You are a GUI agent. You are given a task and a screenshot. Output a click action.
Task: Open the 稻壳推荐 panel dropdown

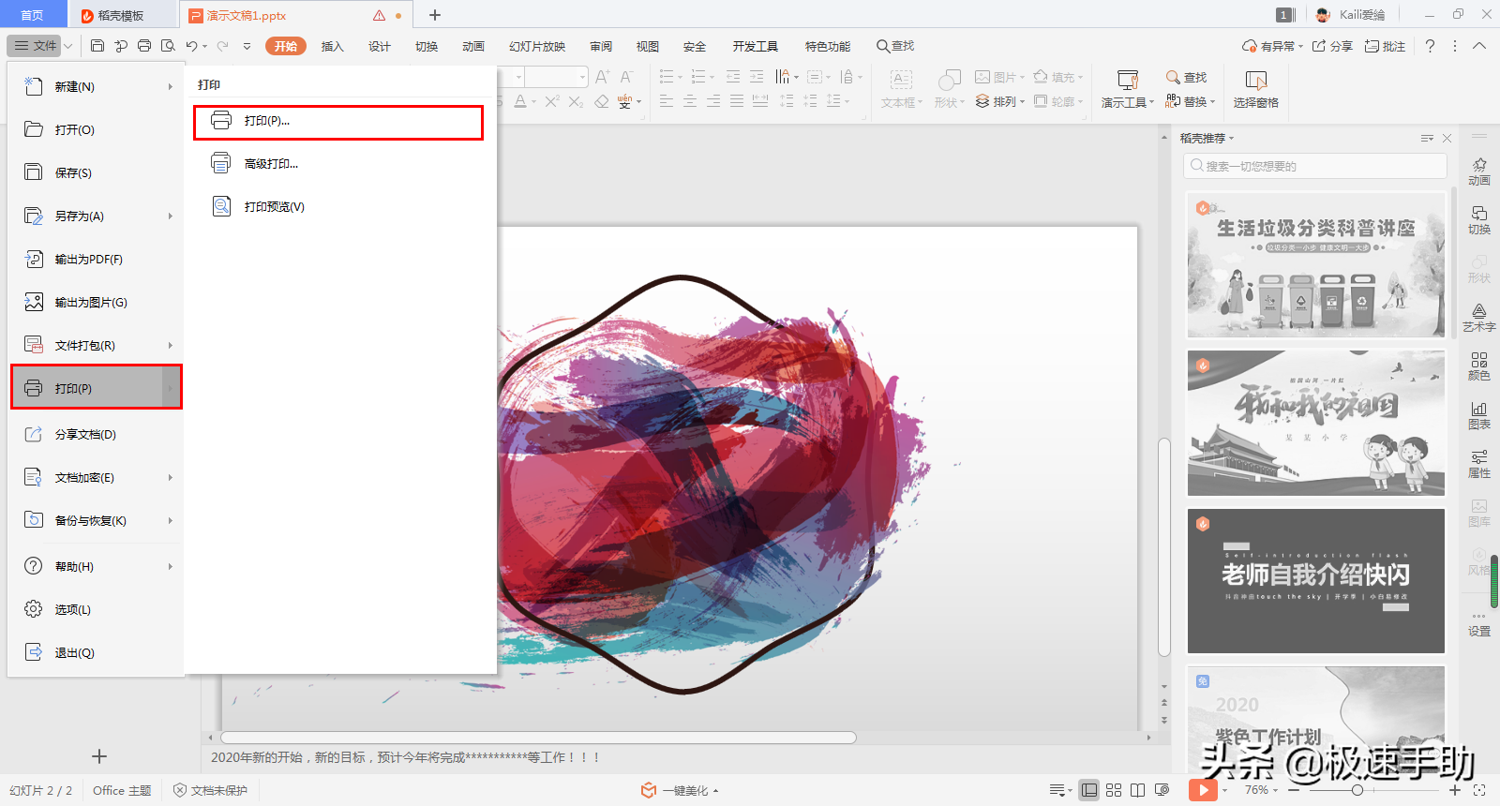[1207, 139]
